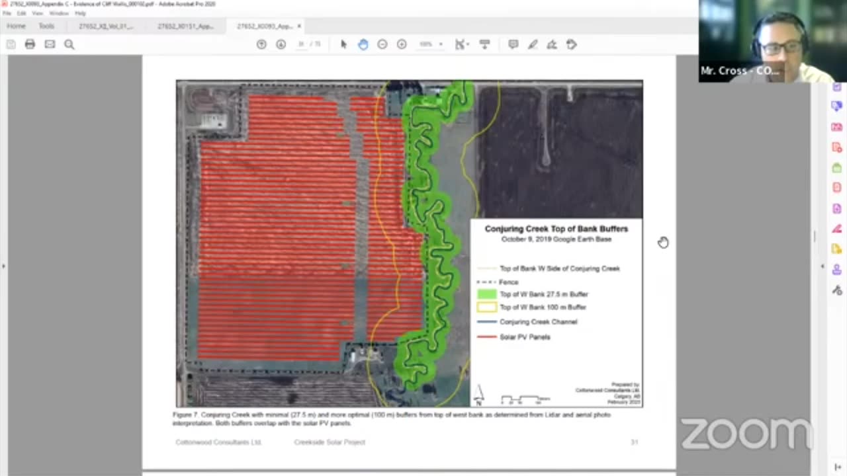Switch to the Home tab

[x=16, y=26]
